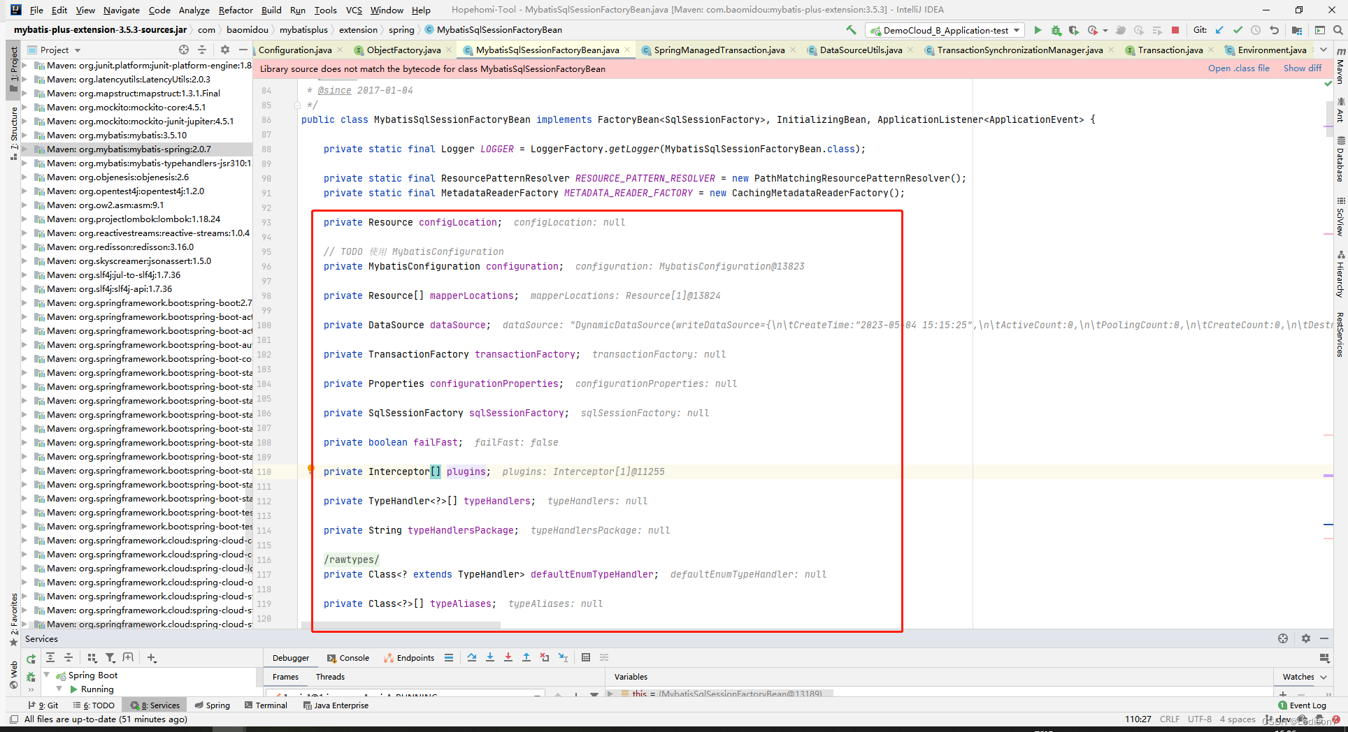Commit changes with Git green checkmark

point(1238,30)
